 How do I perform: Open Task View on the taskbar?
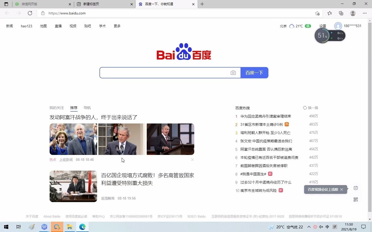[x=19, y=227]
